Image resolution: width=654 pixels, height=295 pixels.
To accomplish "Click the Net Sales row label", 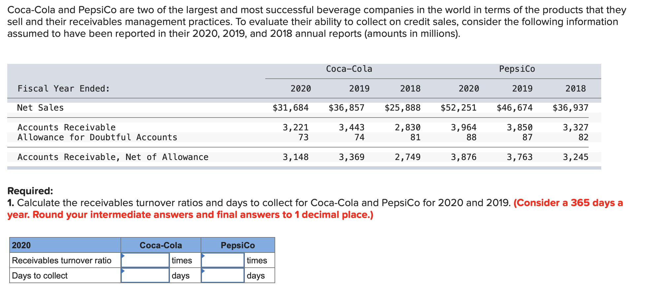I will (x=41, y=108).
